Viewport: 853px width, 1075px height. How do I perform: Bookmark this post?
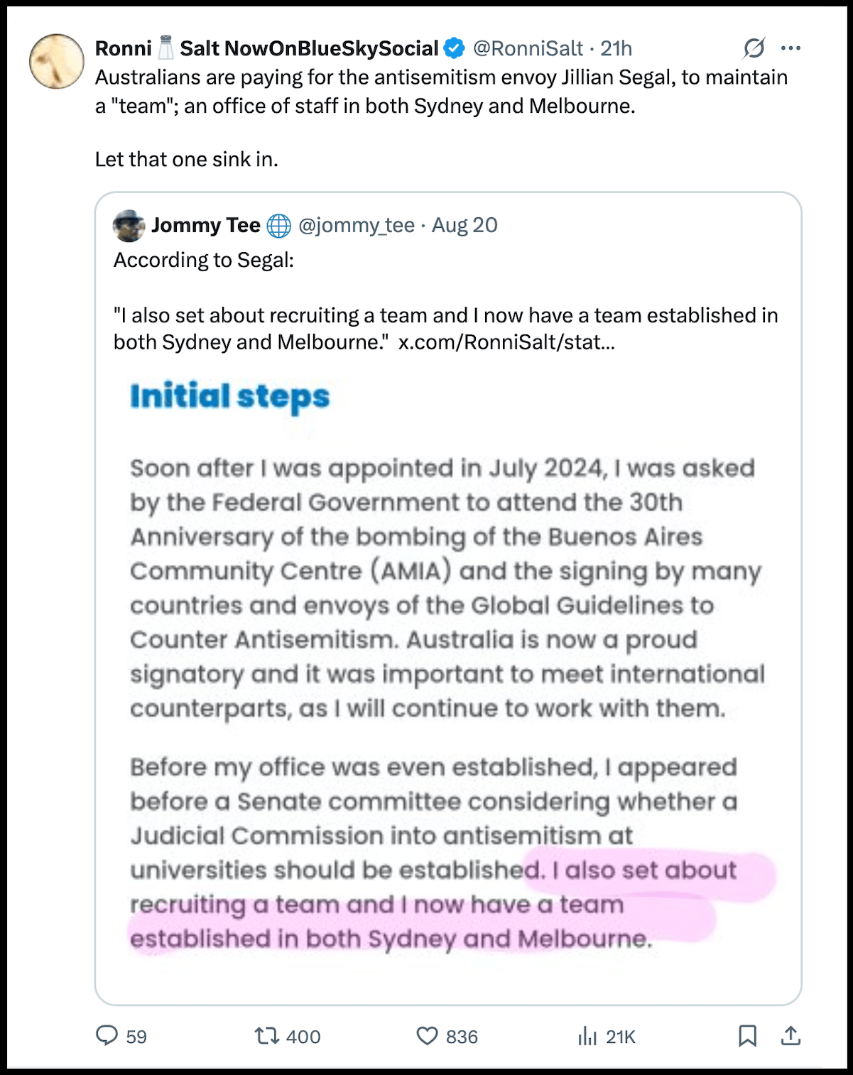point(747,1036)
